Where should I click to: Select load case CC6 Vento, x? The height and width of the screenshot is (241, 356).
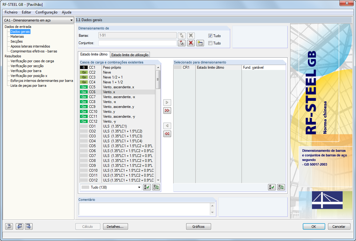pyautogui.click(x=117, y=92)
